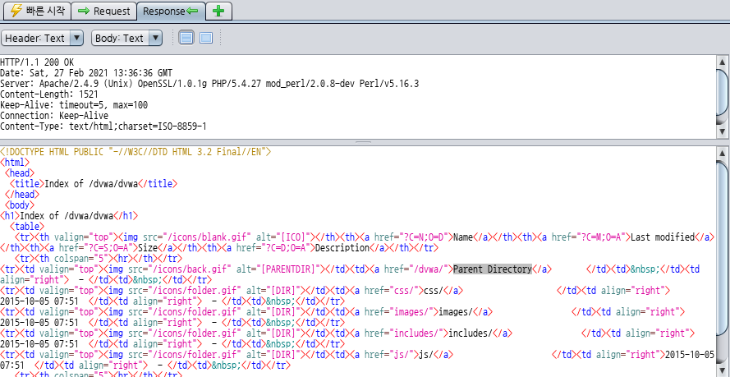Click the Keep-Alive: timeout=5 line

(74, 105)
